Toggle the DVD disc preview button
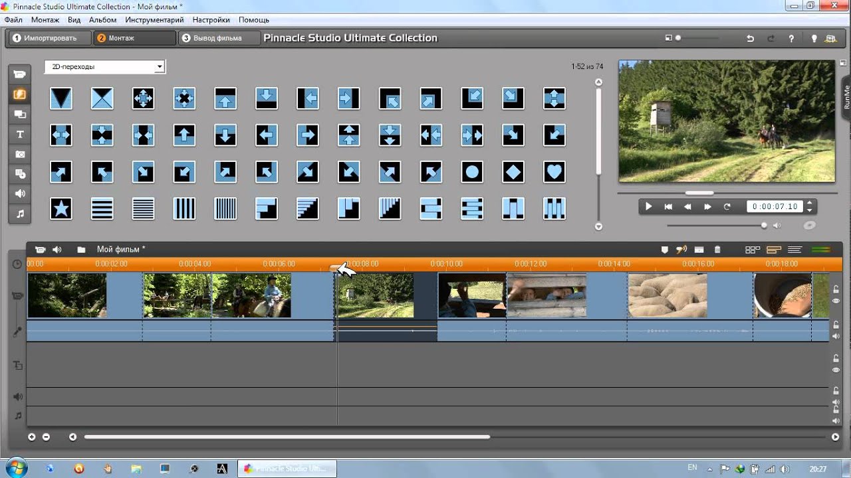Screen dimensions: 851x478 (809, 225)
